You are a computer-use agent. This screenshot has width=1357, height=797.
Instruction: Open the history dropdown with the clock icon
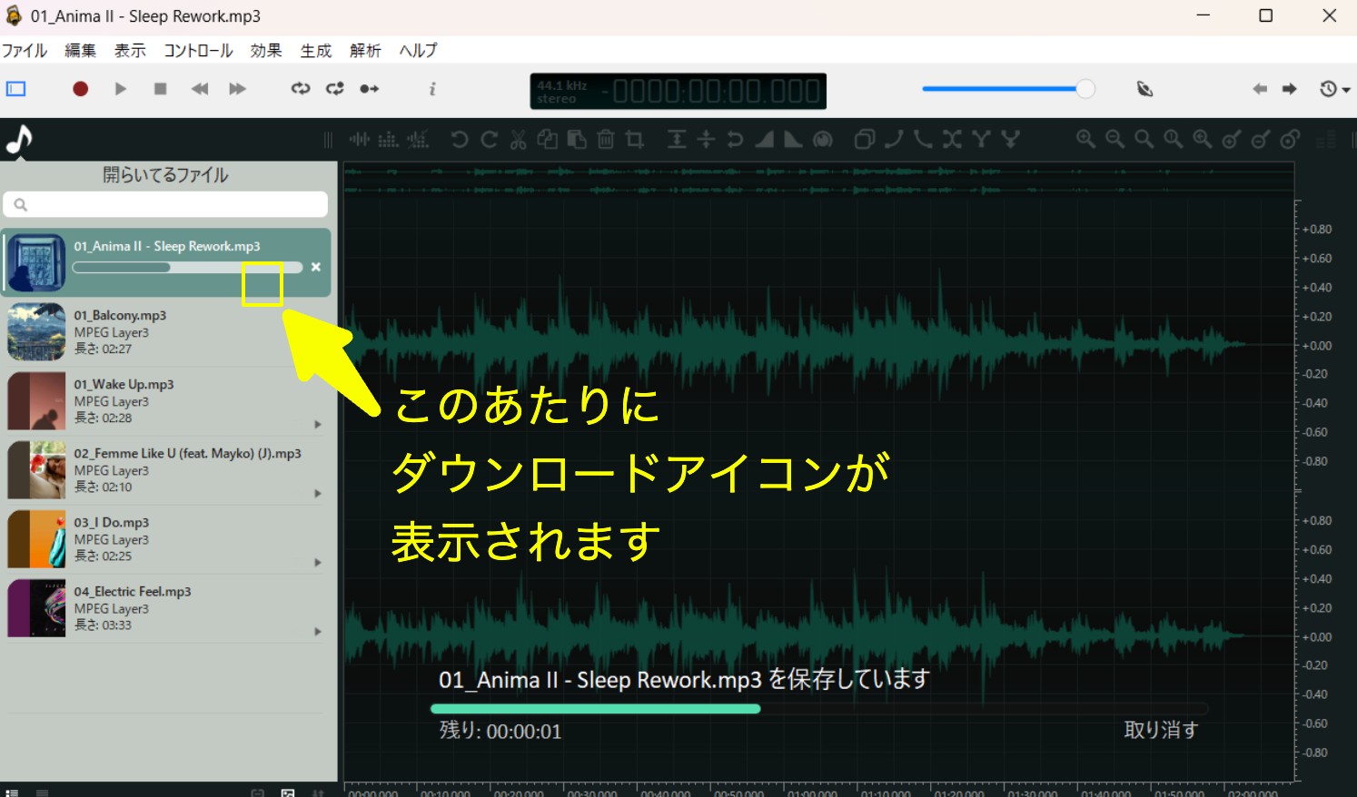(1334, 88)
